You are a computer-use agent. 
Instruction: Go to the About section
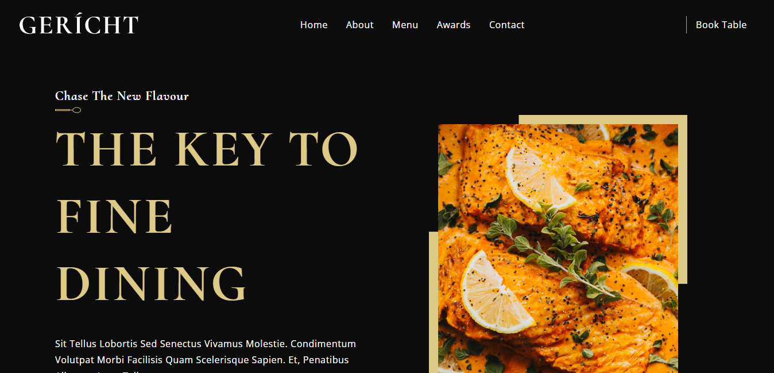[x=359, y=25]
